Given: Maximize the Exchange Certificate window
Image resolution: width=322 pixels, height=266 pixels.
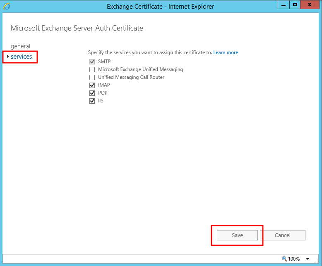Looking at the screenshot, I should pos(295,5).
